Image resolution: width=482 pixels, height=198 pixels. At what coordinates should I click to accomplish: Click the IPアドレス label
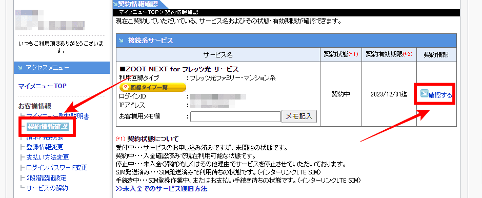[x=132, y=106]
